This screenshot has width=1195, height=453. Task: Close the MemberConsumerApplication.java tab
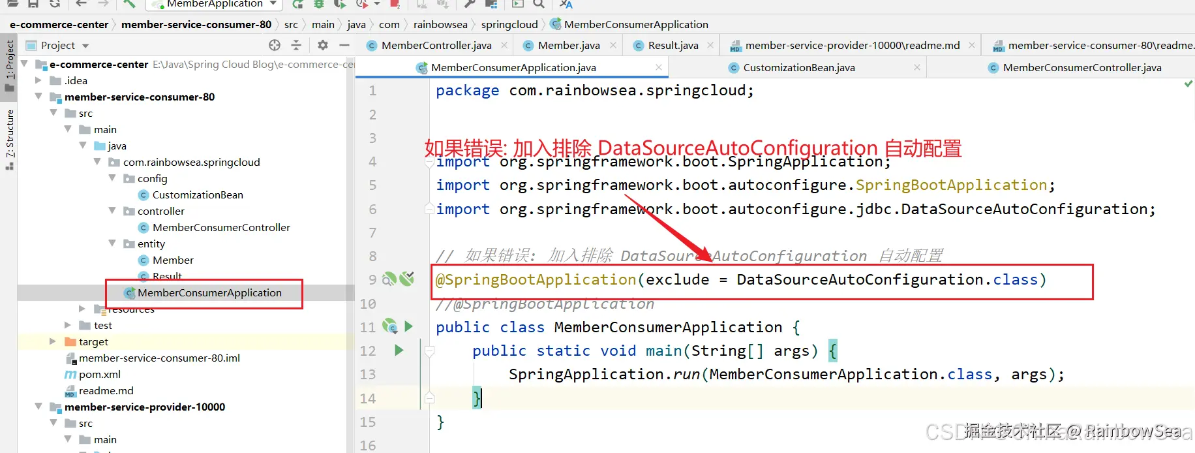659,67
